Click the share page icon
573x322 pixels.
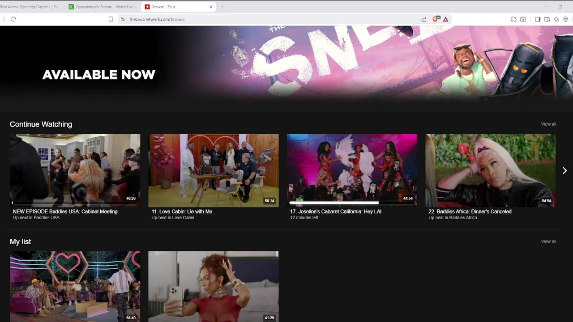424,19
